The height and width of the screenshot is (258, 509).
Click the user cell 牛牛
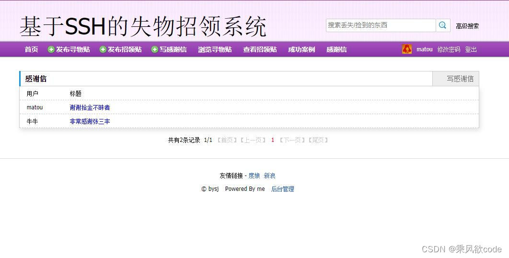click(x=32, y=121)
